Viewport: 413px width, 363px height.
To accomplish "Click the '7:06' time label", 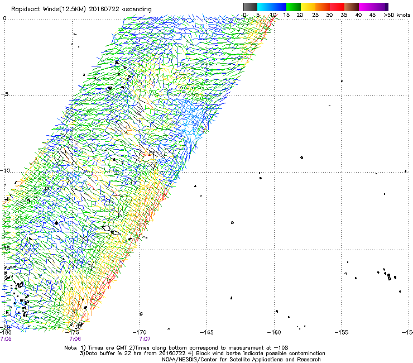I will click(75, 339).
